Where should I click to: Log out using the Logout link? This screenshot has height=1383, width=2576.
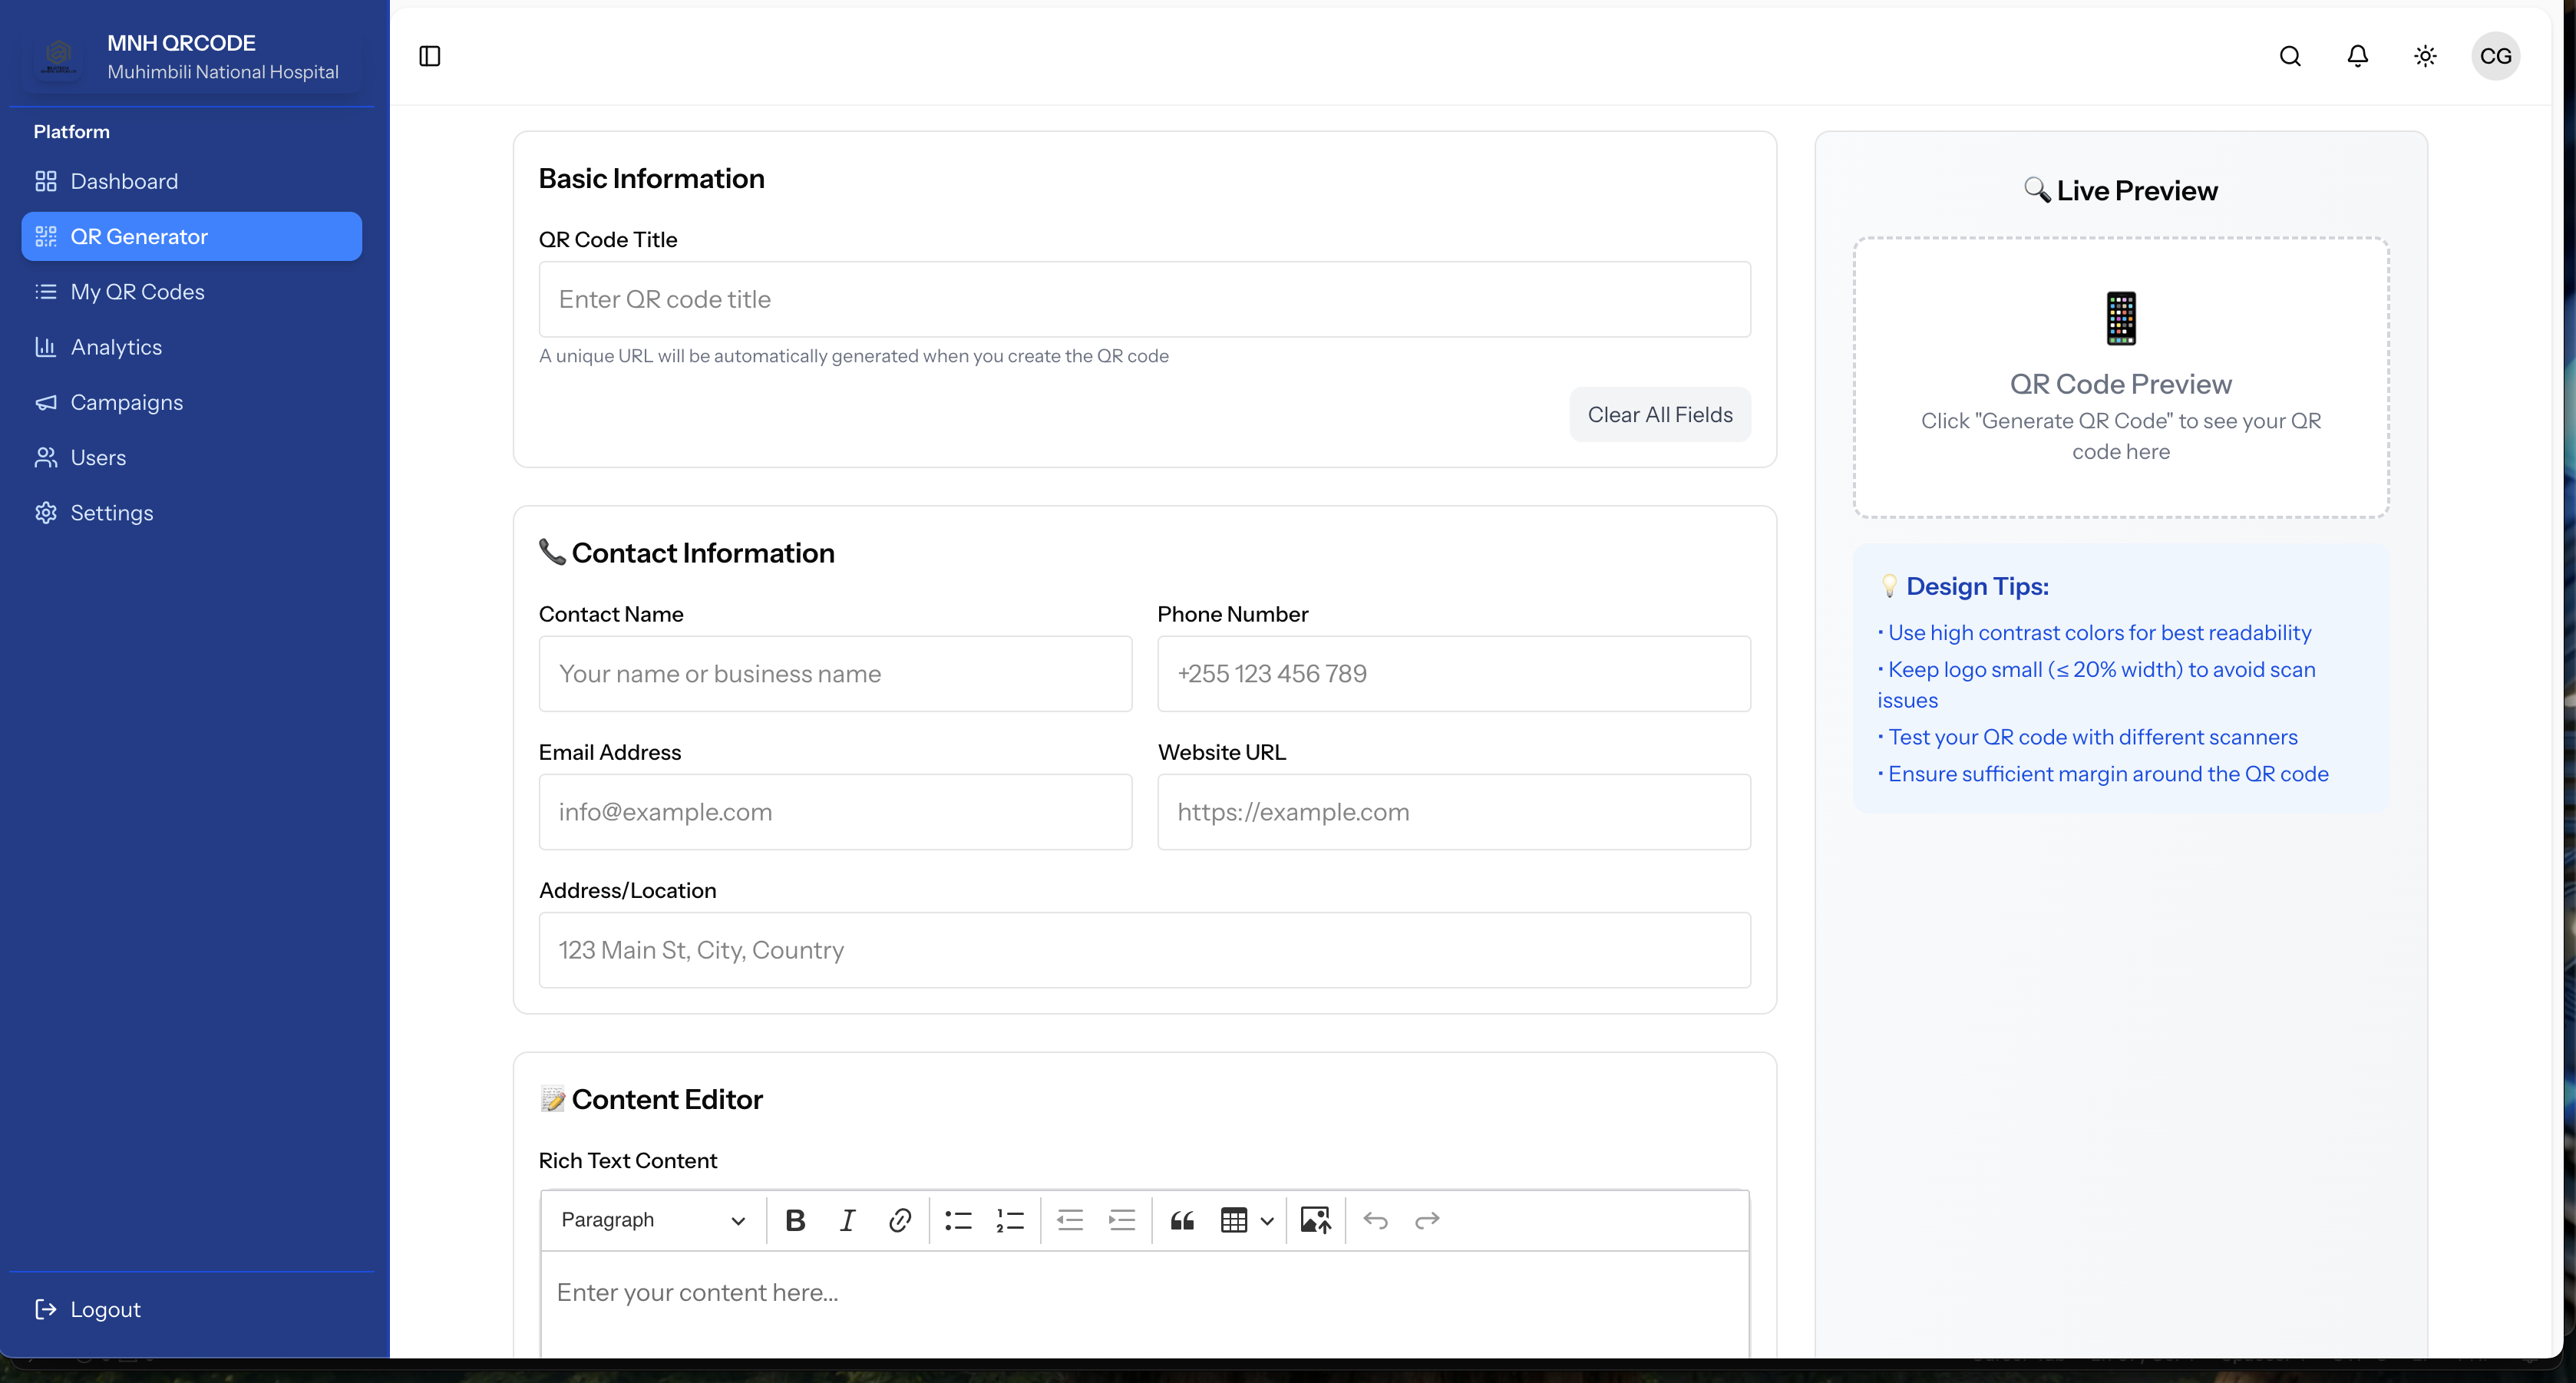[105, 1309]
